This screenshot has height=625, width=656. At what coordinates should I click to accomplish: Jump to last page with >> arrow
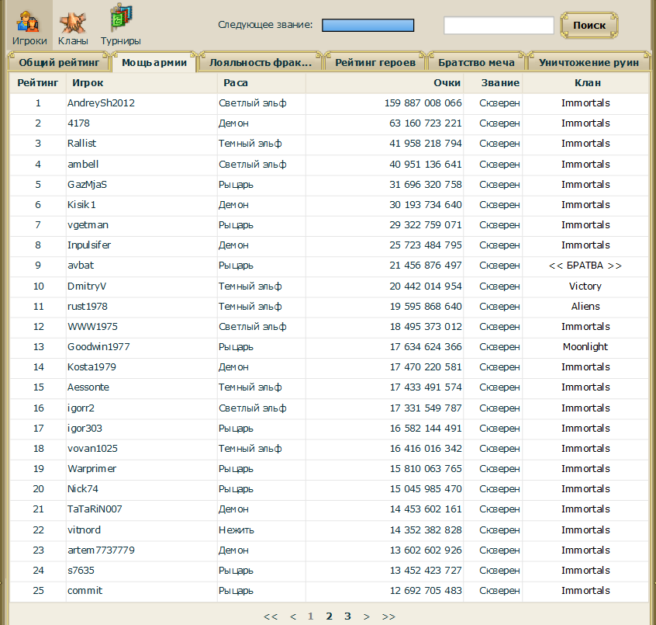tap(388, 616)
